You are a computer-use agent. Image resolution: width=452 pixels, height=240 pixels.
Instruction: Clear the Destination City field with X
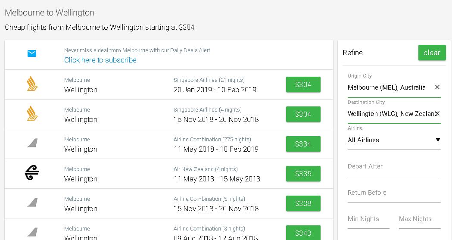(437, 113)
